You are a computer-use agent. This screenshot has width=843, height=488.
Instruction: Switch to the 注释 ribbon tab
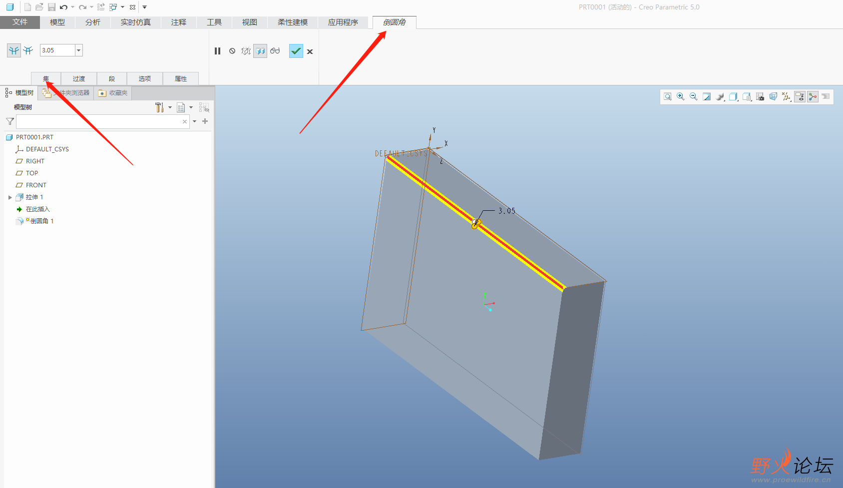click(179, 22)
